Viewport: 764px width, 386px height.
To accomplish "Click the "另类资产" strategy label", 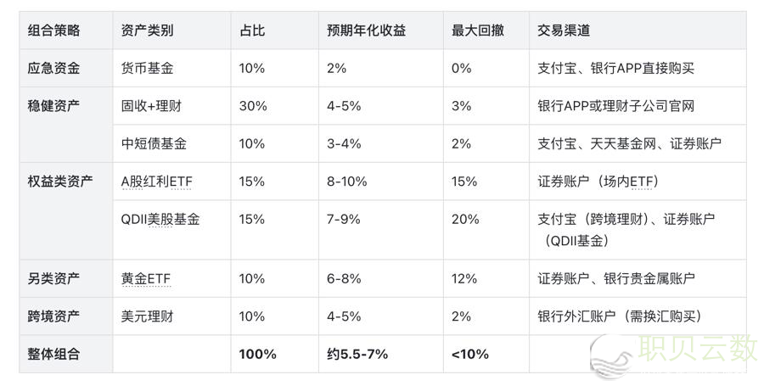I will pyautogui.click(x=53, y=278).
